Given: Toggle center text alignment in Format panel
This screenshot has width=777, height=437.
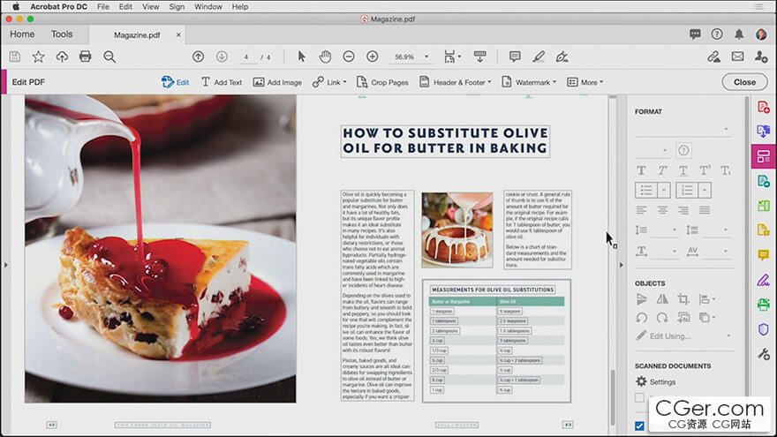Looking at the screenshot, I should [x=661, y=210].
